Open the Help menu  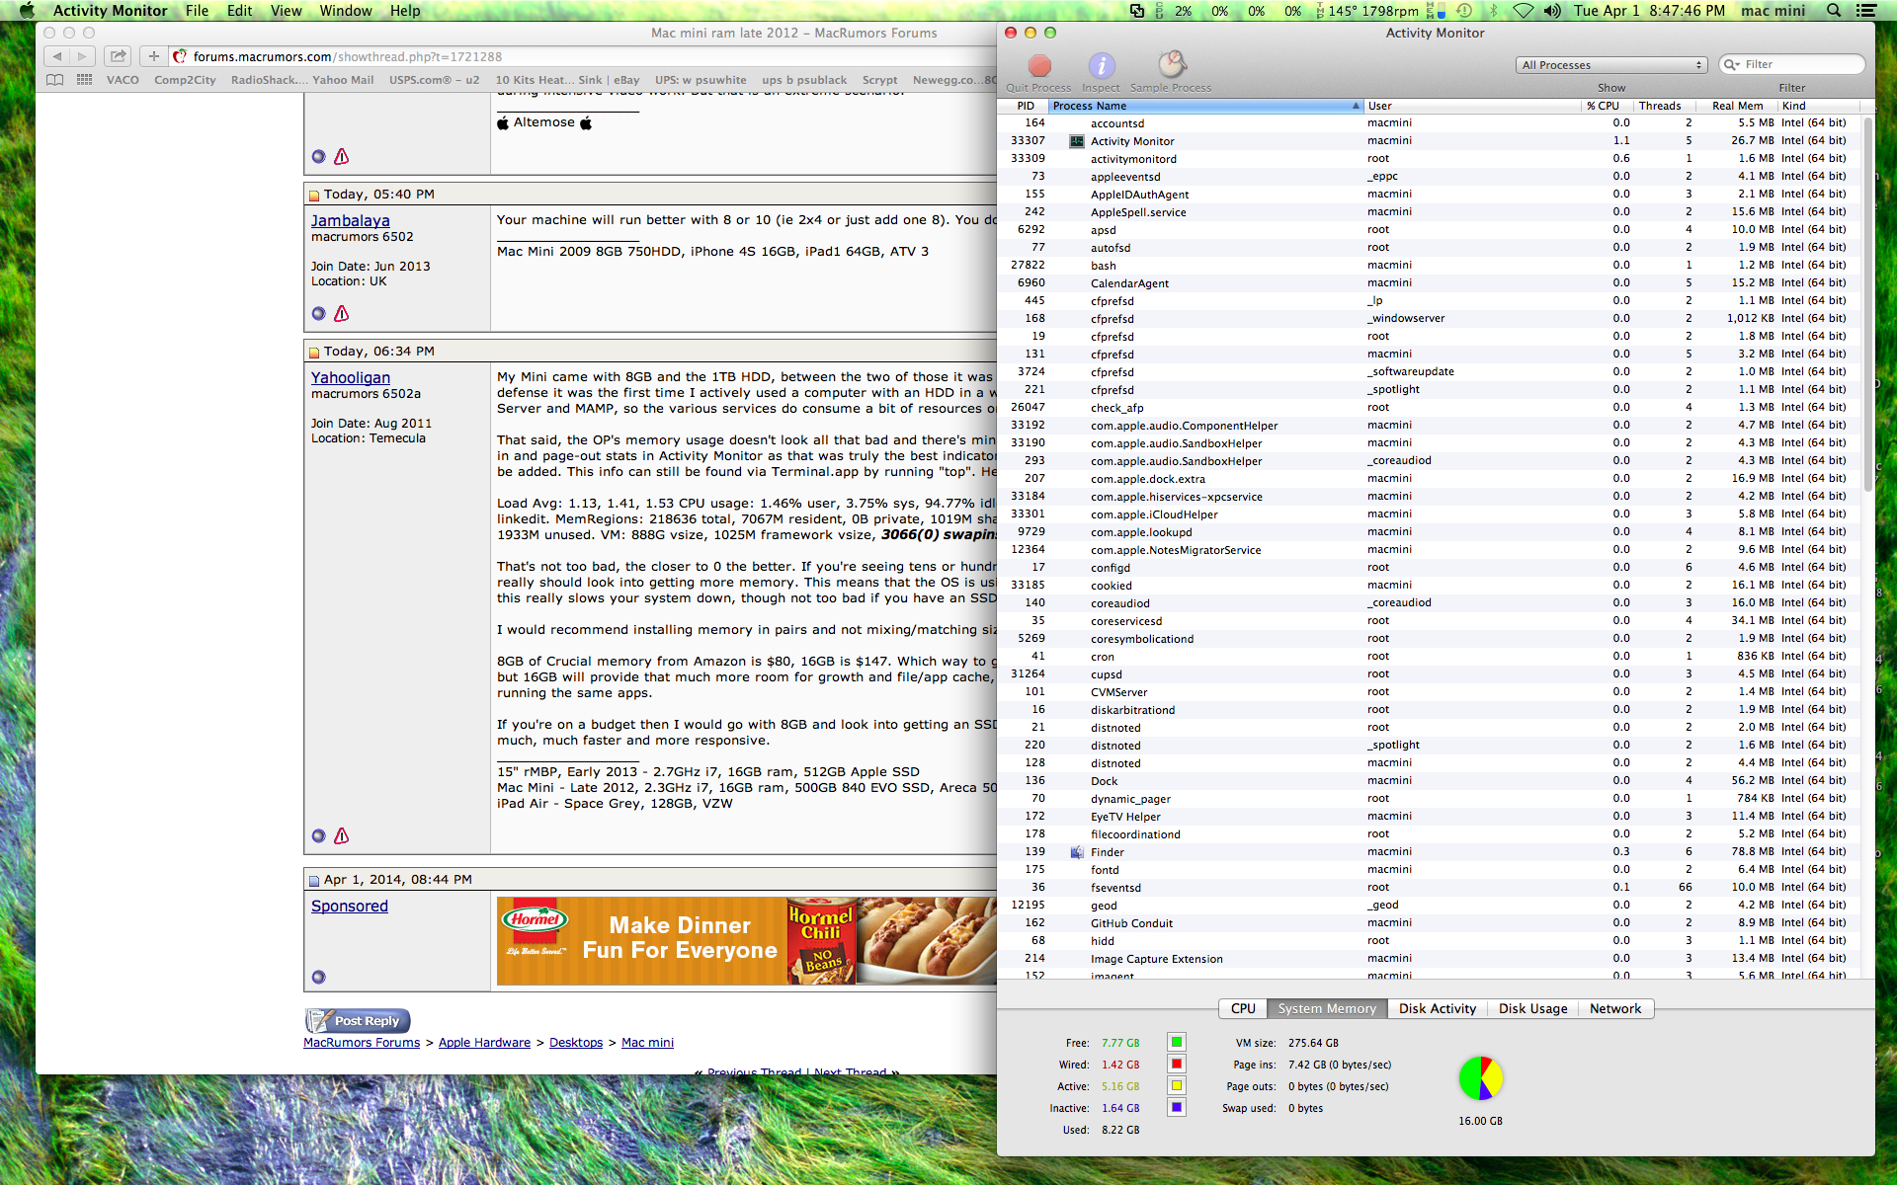[405, 11]
